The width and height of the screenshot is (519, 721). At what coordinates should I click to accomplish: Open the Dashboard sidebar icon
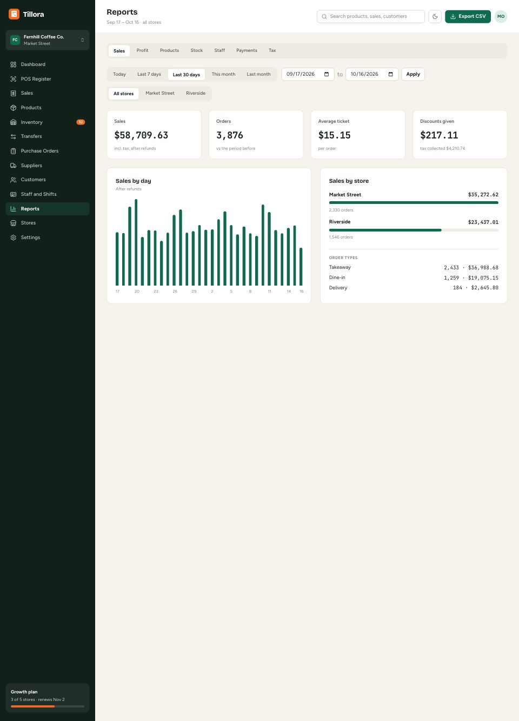14,64
